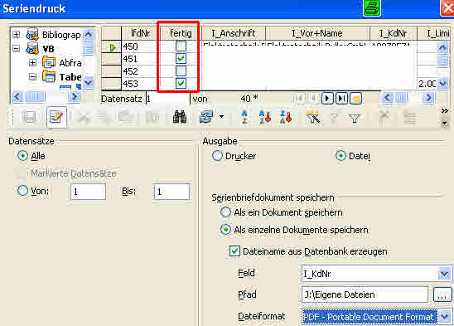This screenshot has width=454, height=326.
Task: Check the fertig box for row 450
Action: [181, 46]
